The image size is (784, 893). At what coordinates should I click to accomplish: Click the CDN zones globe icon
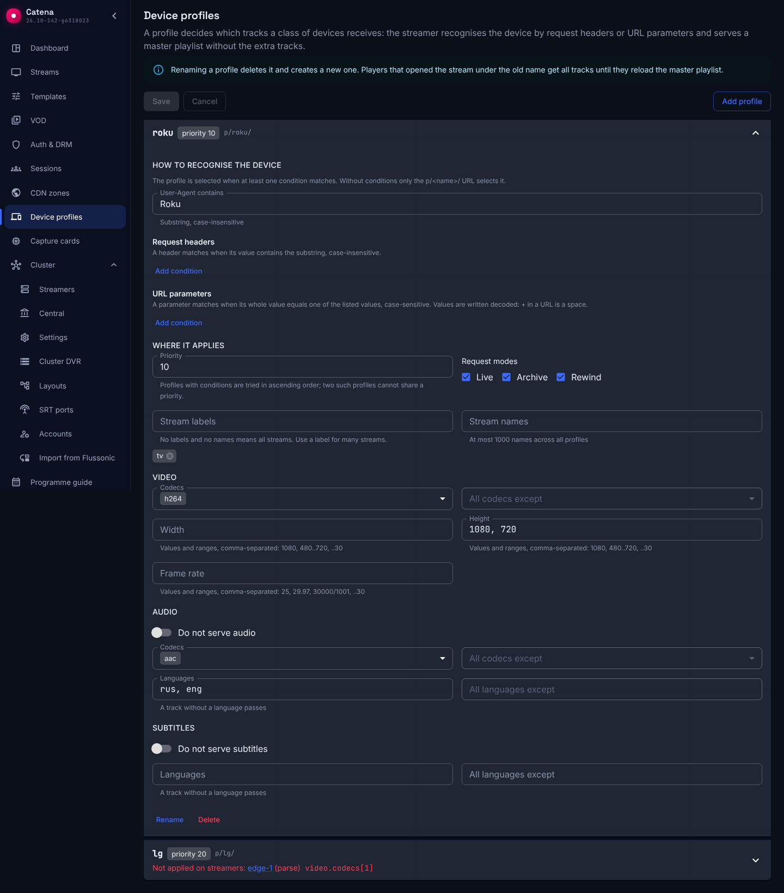tap(16, 193)
